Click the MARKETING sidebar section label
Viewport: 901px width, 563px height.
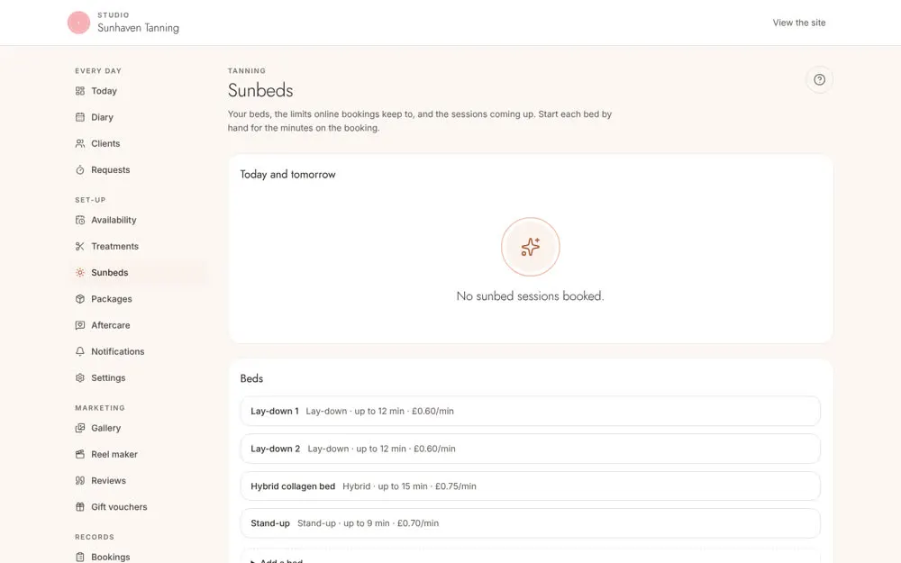(100, 408)
